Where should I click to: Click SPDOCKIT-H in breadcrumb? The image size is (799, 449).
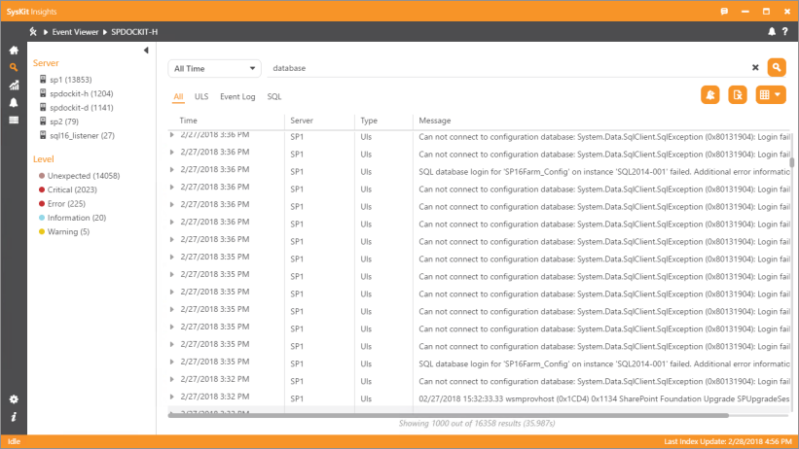click(x=134, y=31)
